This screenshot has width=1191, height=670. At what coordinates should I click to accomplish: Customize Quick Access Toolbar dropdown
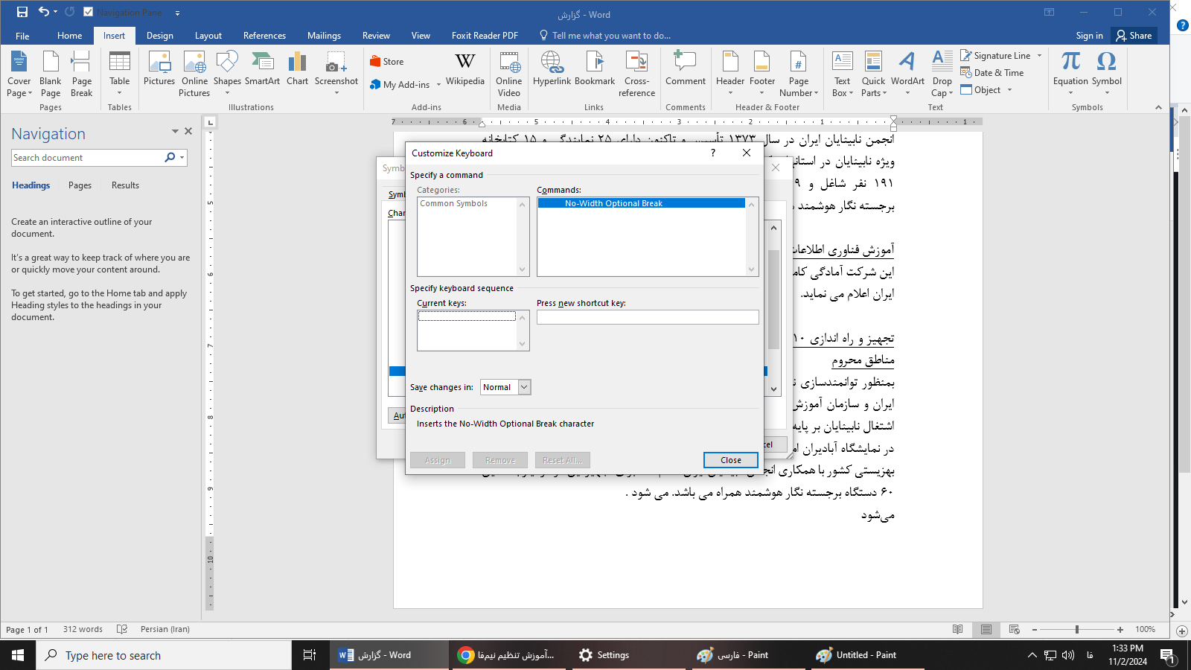[177, 13]
